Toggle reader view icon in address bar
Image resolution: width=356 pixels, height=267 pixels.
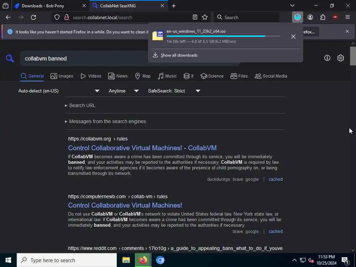[x=195, y=17]
